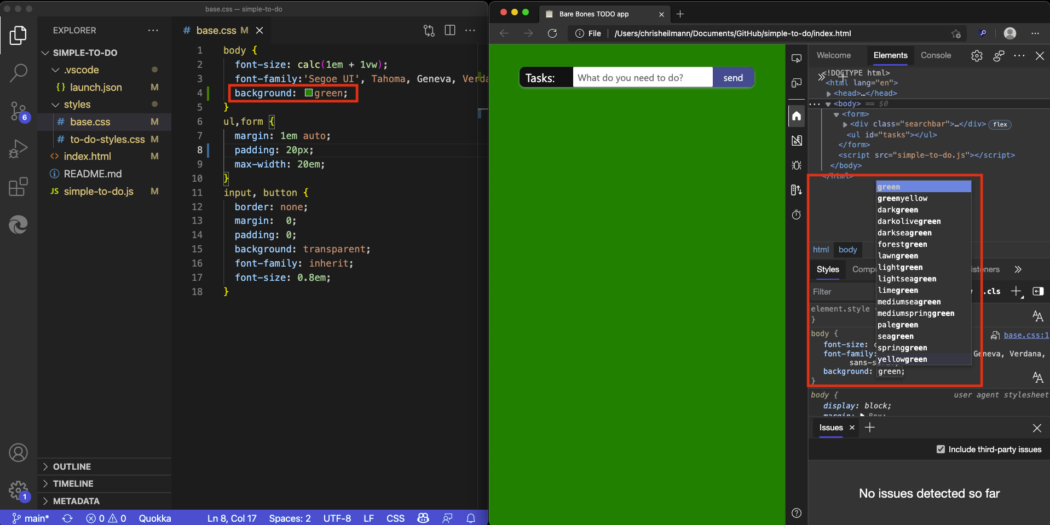
Task: Show more Styles pane tabs chevron
Action: [x=1018, y=269]
